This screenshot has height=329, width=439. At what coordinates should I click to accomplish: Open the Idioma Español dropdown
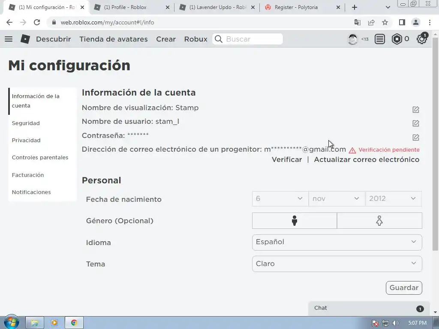click(337, 242)
